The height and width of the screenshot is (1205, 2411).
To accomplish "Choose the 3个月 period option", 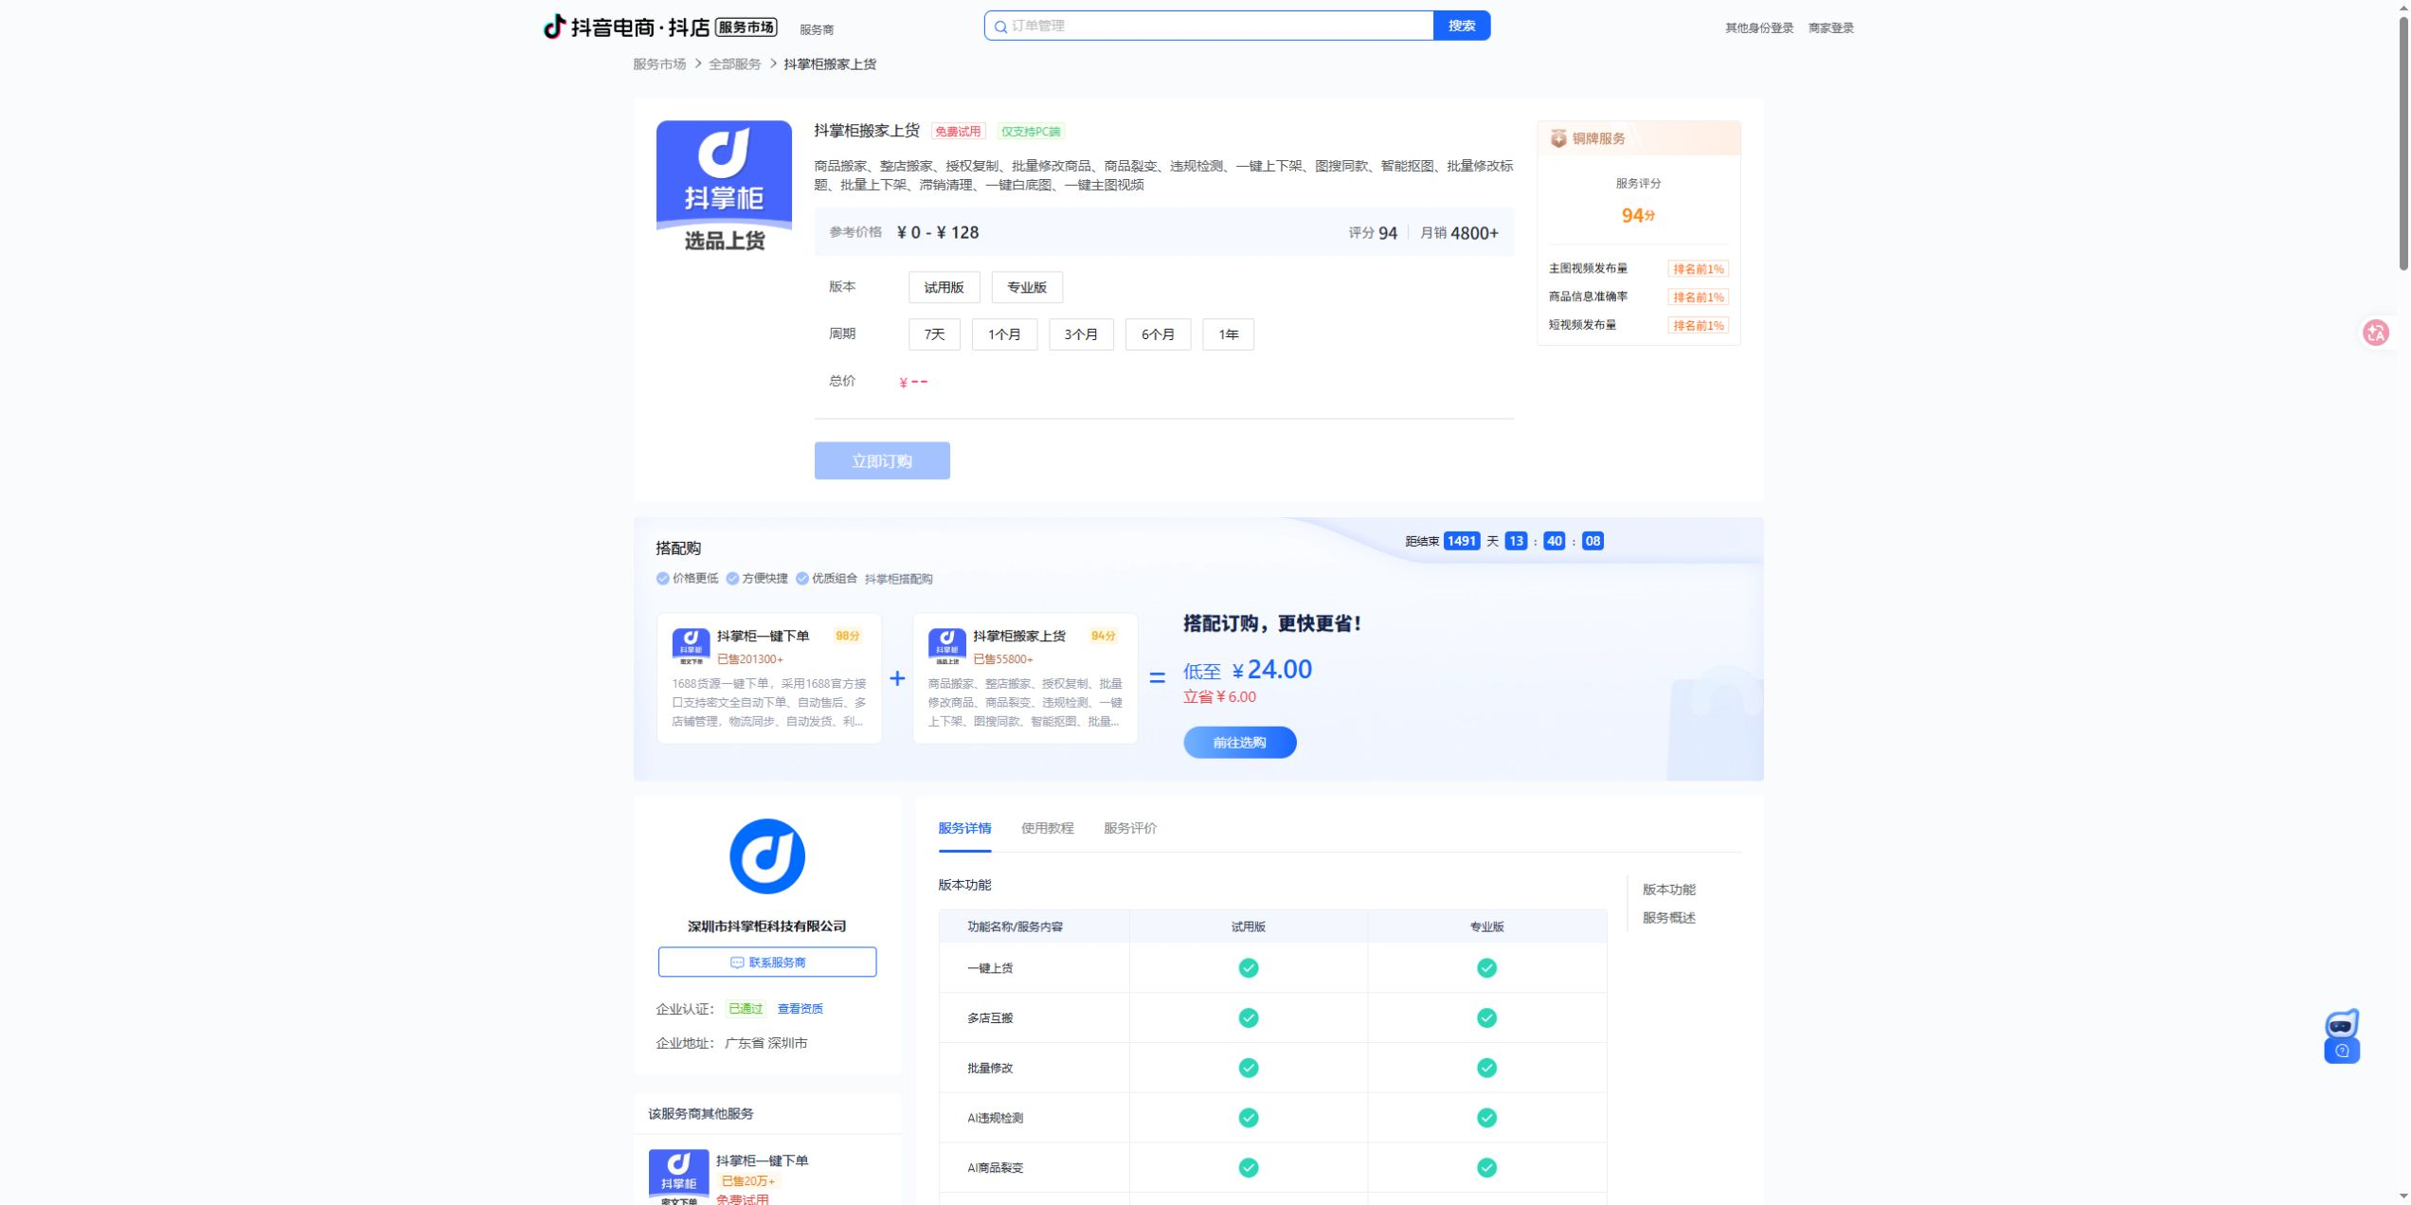I will pos(1080,334).
